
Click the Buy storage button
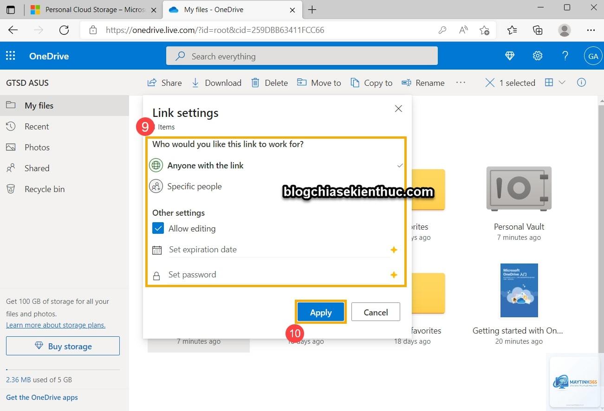pos(63,346)
